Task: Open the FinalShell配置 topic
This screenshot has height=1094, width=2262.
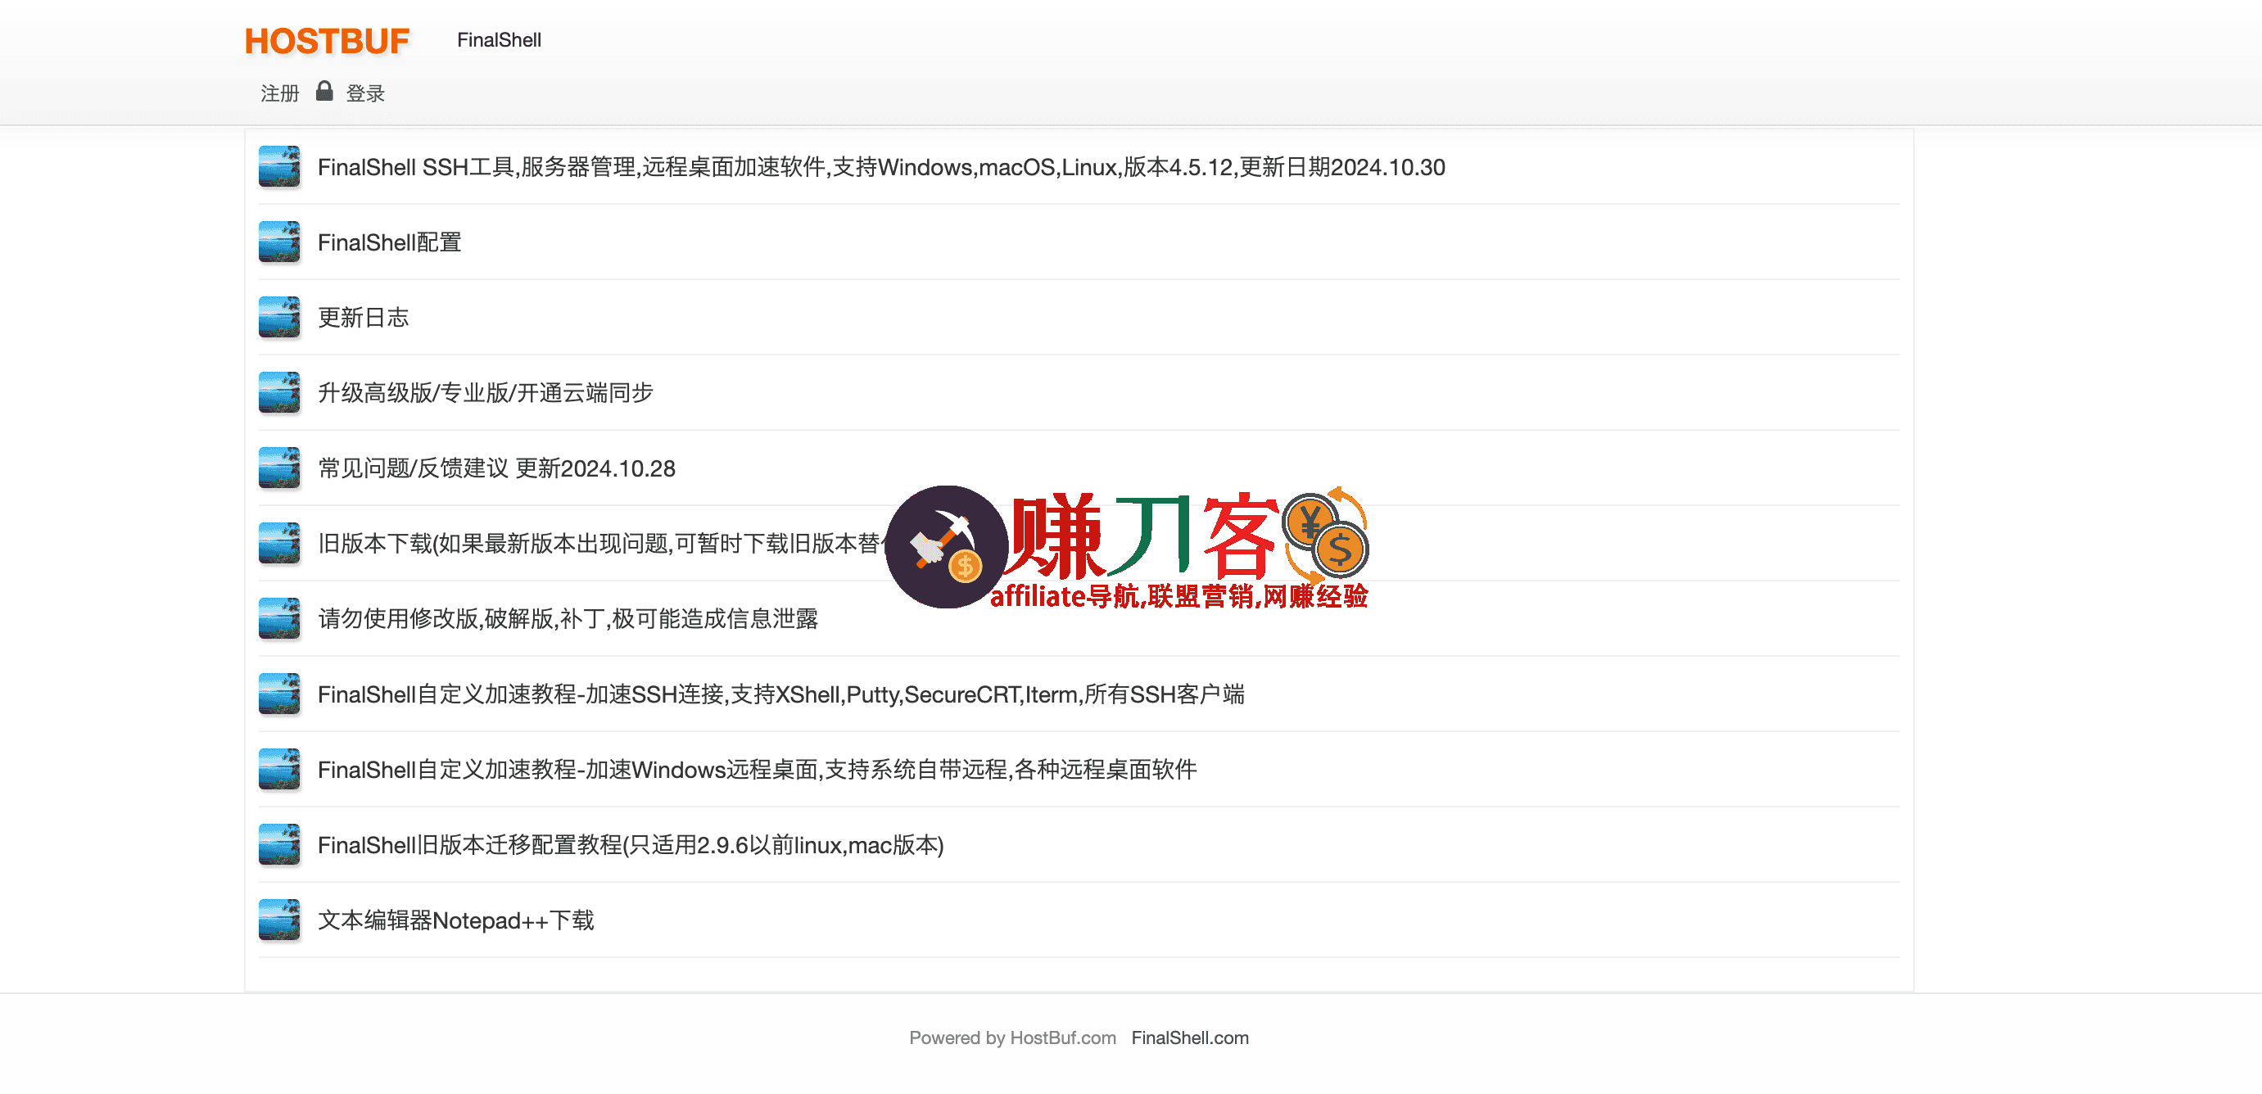Action: coord(389,242)
